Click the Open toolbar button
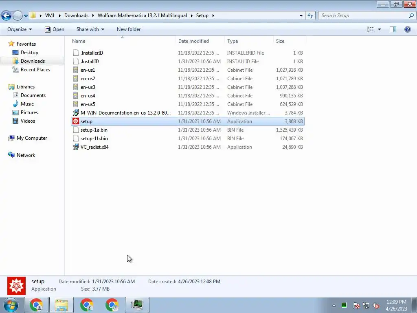Image resolution: width=417 pixels, height=313 pixels. 55,29
